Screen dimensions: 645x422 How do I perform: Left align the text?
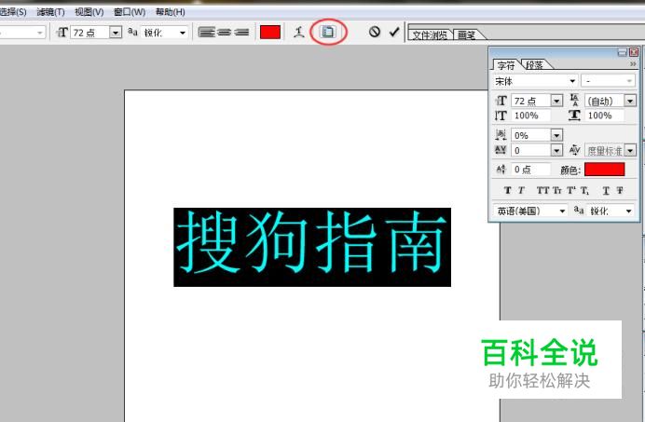[x=207, y=32]
